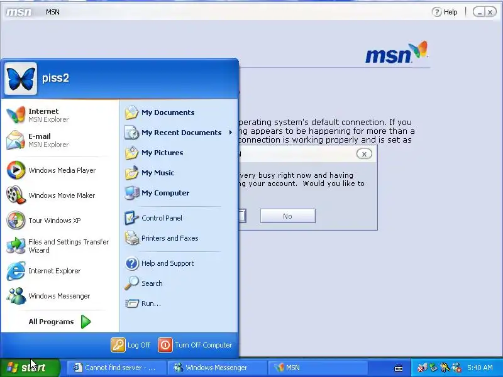Switch to Cannot find server taskbar window

pyautogui.click(x=117, y=368)
